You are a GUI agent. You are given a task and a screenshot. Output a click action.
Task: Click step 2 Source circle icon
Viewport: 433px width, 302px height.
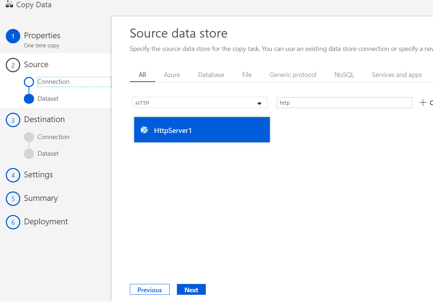[13, 65]
